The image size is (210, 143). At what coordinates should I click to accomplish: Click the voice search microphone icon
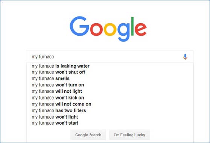click(185, 57)
